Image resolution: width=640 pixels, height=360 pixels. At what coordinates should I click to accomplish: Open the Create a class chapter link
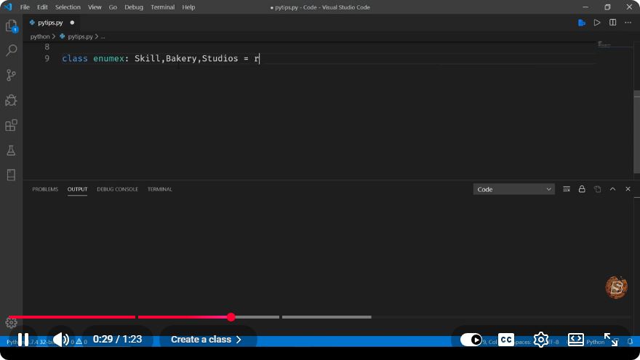click(206, 340)
